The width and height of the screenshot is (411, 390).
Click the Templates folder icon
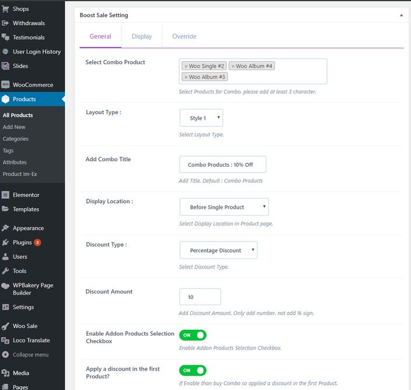tap(5, 209)
